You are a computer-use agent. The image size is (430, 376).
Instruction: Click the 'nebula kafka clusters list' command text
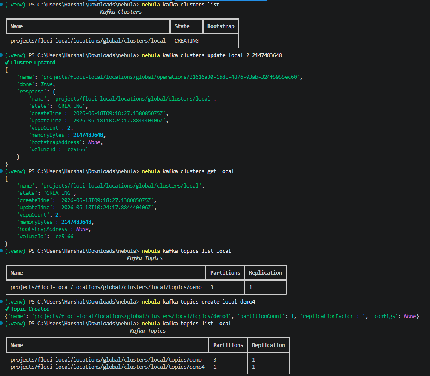tap(181, 5)
